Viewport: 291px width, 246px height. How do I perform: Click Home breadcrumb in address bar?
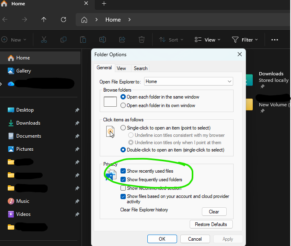click(113, 20)
